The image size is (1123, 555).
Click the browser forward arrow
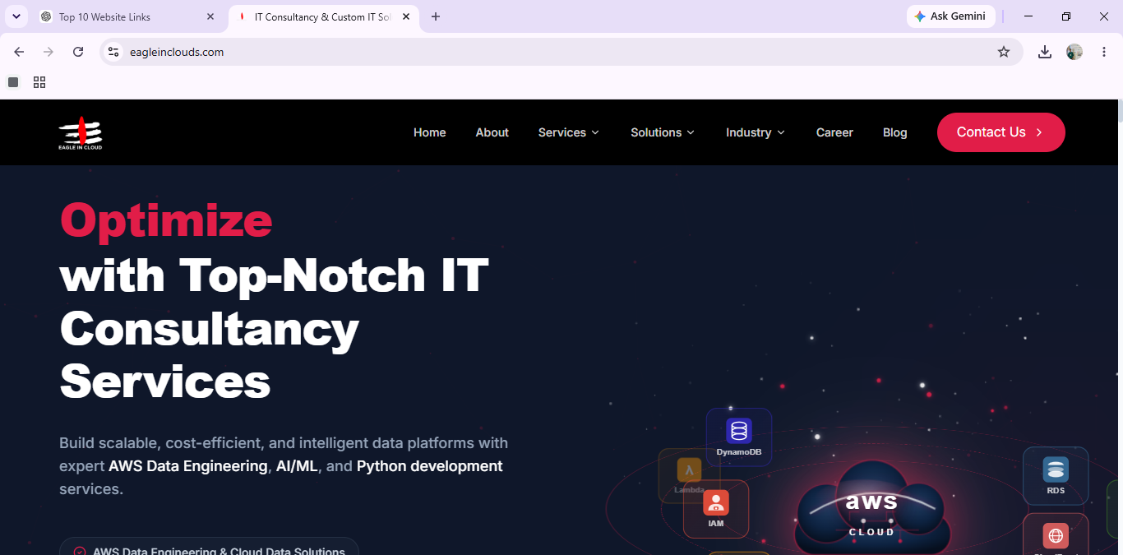[x=49, y=52]
